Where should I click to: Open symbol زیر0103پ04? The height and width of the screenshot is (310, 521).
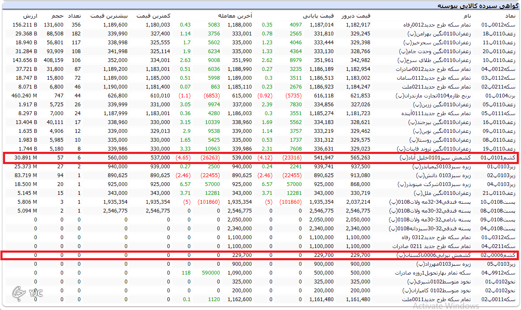(x=501, y=184)
